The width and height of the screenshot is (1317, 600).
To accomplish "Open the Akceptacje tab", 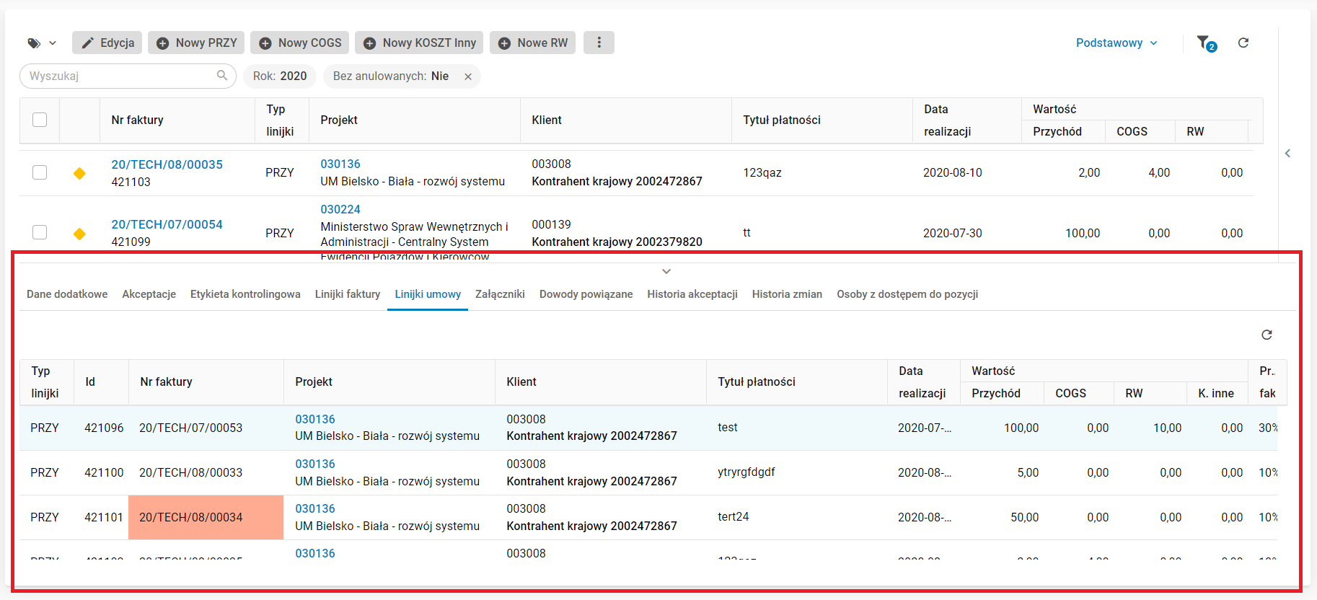I will point(149,294).
